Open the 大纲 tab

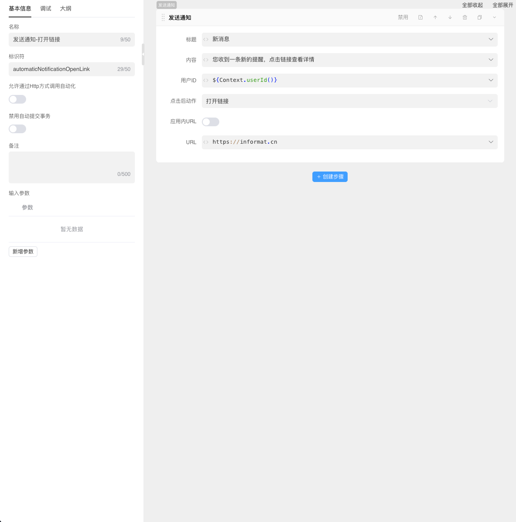pyautogui.click(x=66, y=8)
